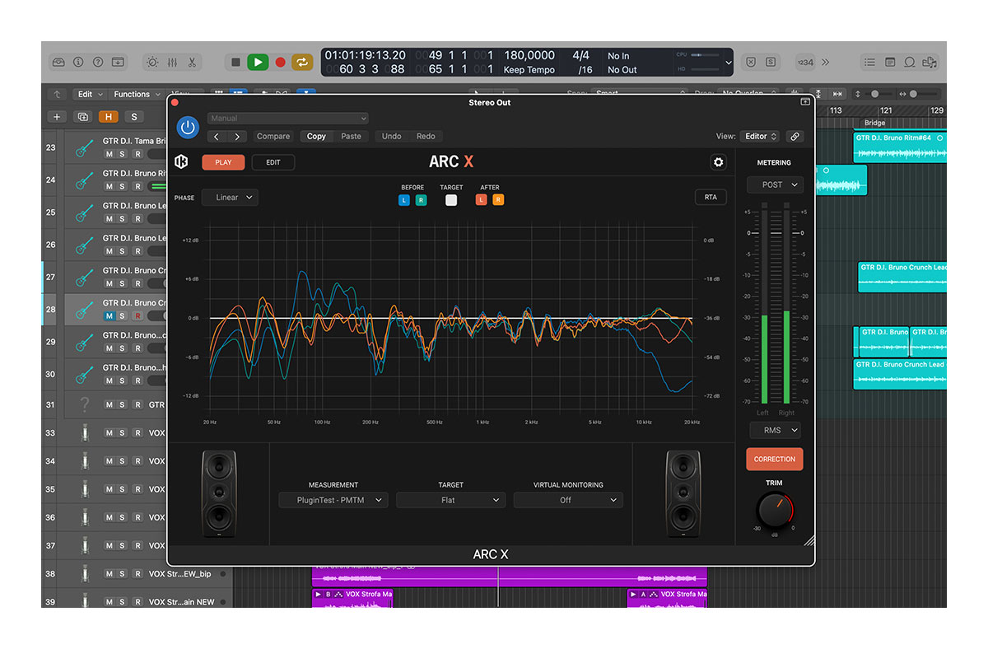Toggle the red R button on track 28
Viewport: 988px width, 649px height.
[x=137, y=315]
